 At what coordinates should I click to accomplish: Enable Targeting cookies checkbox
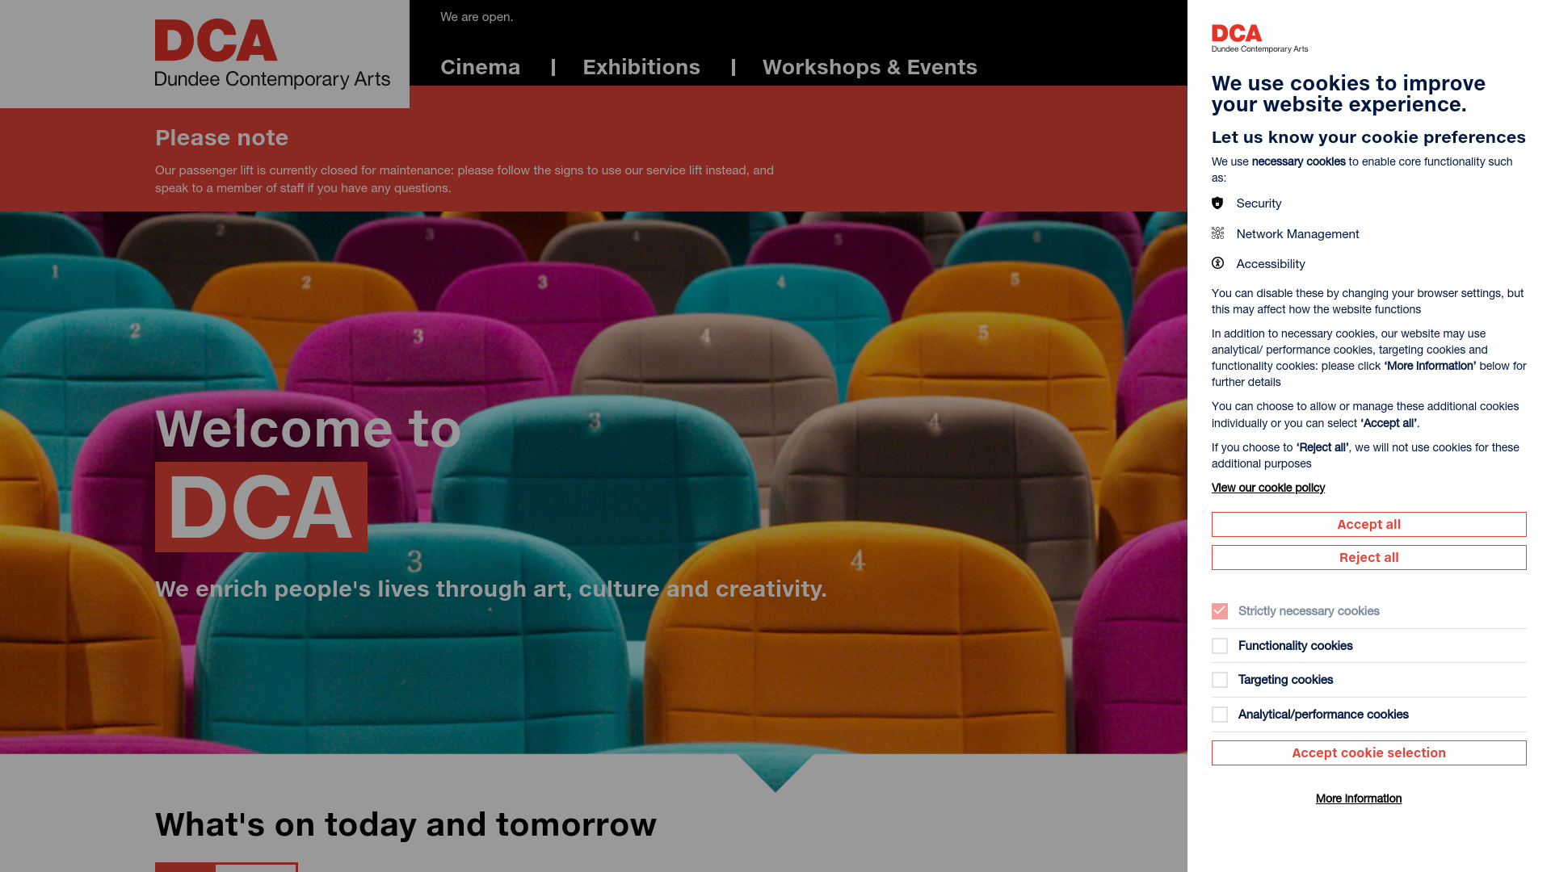pyautogui.click(x=1220, y=680)
